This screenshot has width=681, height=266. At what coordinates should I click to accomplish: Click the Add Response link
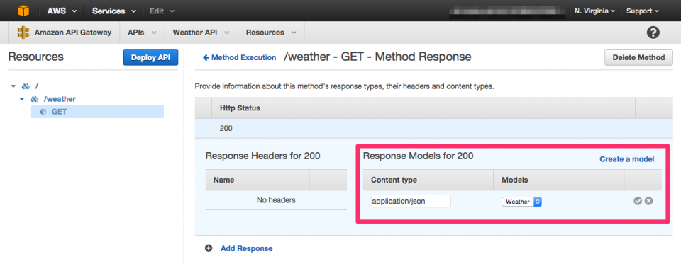[247, 248]
